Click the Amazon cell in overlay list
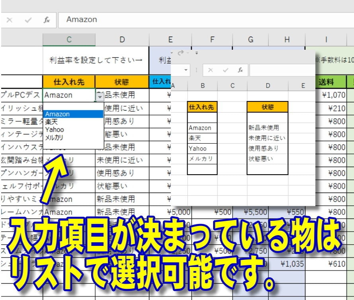Image resolution: width=354 pixels, height=300 pixels. coord(202,128)
